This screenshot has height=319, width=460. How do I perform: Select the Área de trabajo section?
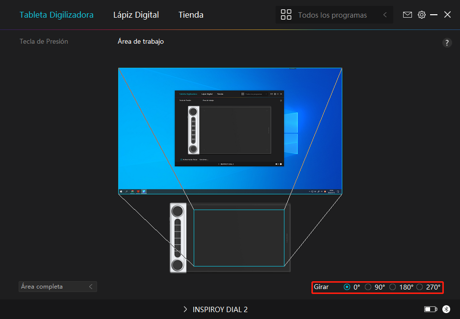point(141,41)
